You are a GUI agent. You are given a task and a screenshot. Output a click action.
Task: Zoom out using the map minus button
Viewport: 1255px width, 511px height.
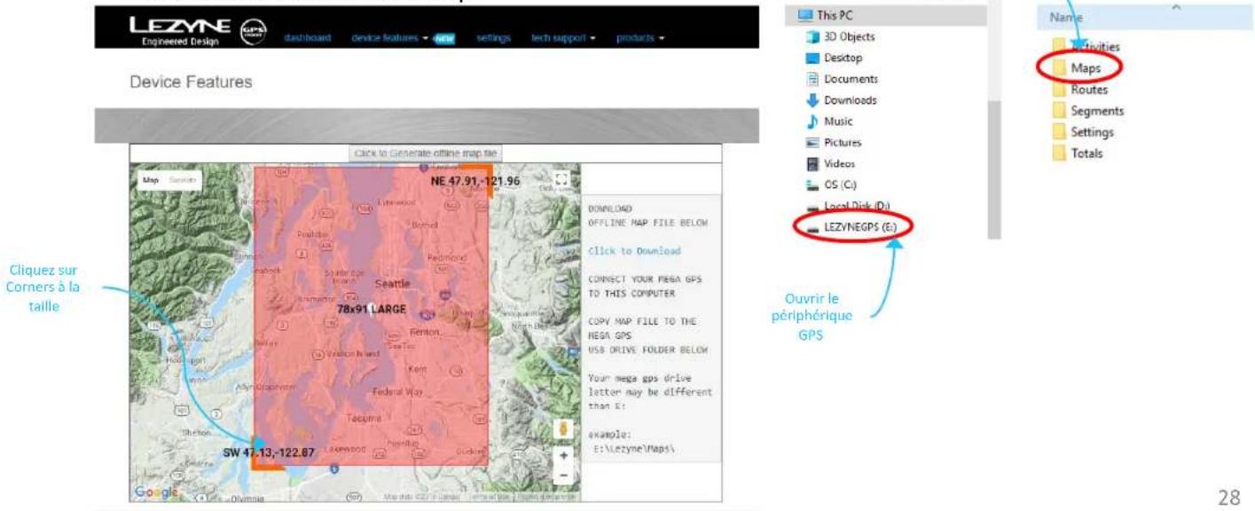point(562,476)
